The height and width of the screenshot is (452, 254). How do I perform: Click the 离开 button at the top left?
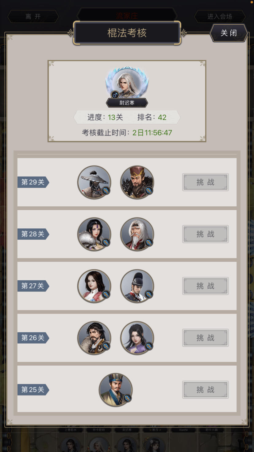[x=33, y=17]
